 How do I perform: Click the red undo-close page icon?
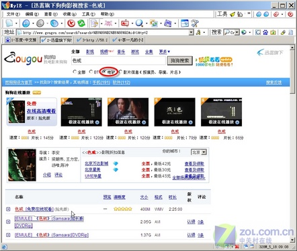[125, 23]
